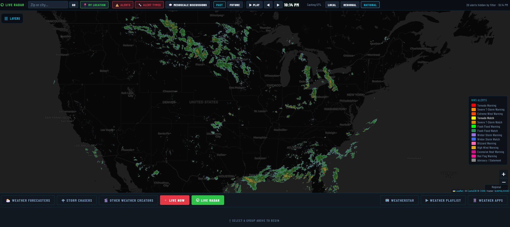510x227 pixels.
Task: Click the Tornado Warning red swatch
Action: coord(473,106)
